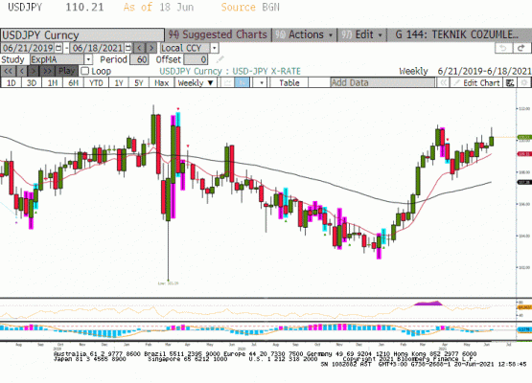532x383 pixels.
Task: Click the Add Data input field
Action: coord(382,82)
